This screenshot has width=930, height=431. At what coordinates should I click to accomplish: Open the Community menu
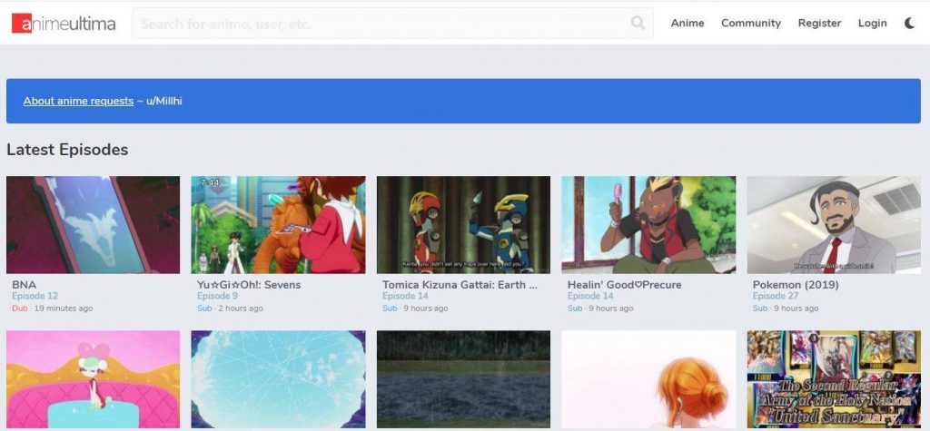pyautogui.click(x=751, y=23)
